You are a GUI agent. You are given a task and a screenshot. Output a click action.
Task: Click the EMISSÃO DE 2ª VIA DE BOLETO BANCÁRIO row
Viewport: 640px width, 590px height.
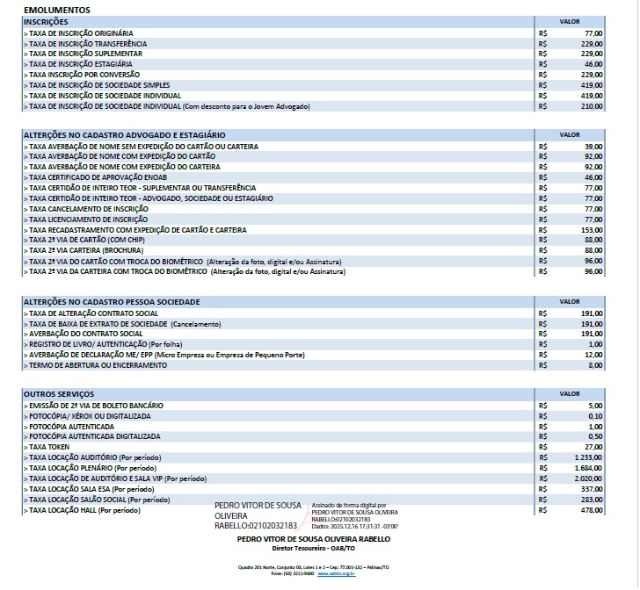pos(95,405)
